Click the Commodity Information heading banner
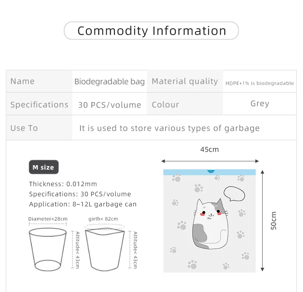 tap(151, 31)
